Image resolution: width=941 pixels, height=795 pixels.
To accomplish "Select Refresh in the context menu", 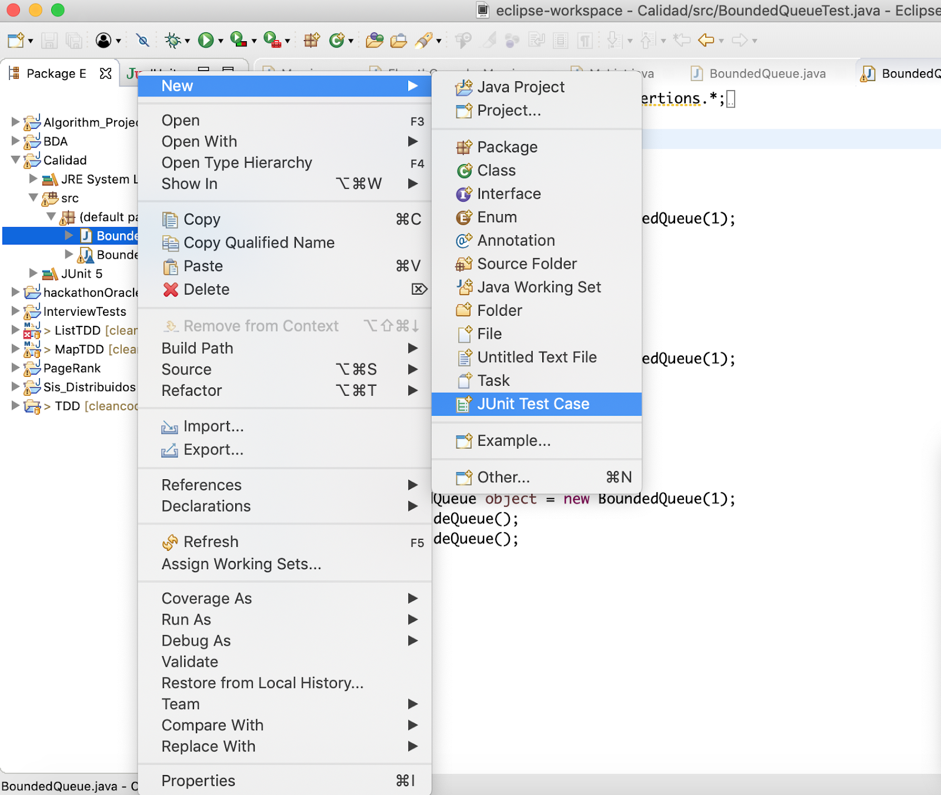I will point(211,542).
